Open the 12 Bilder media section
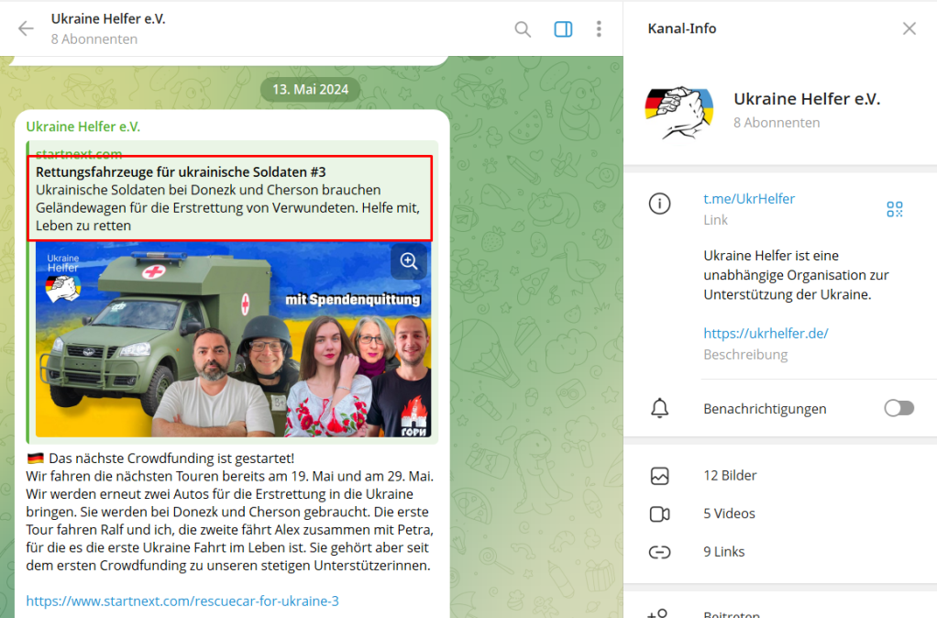 (x=730, y=475)
